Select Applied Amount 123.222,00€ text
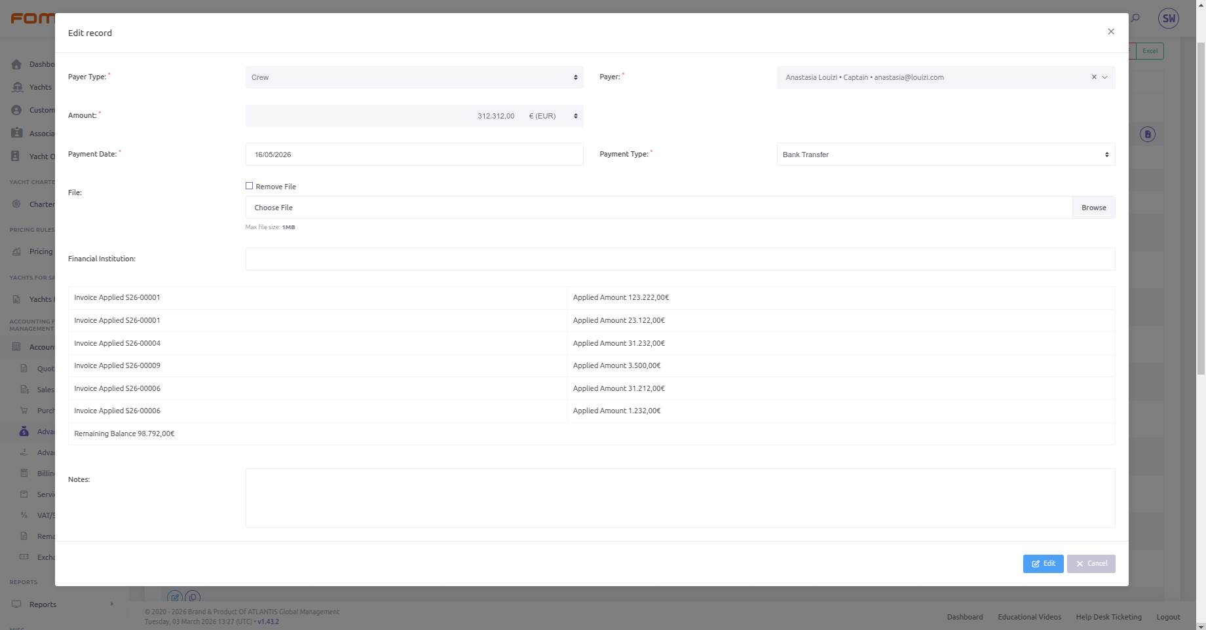 coord(621,297)
